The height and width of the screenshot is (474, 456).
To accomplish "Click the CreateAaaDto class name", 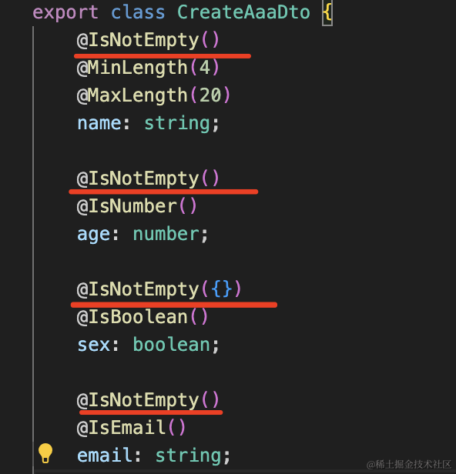I will click(243, 12).
